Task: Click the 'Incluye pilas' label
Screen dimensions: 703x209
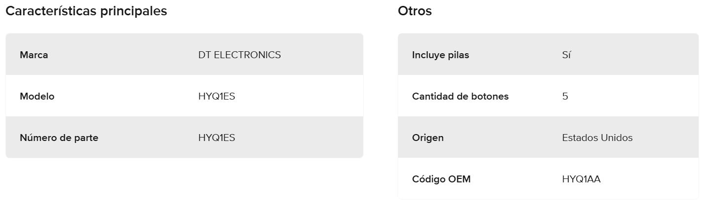Action: point(441,55)
